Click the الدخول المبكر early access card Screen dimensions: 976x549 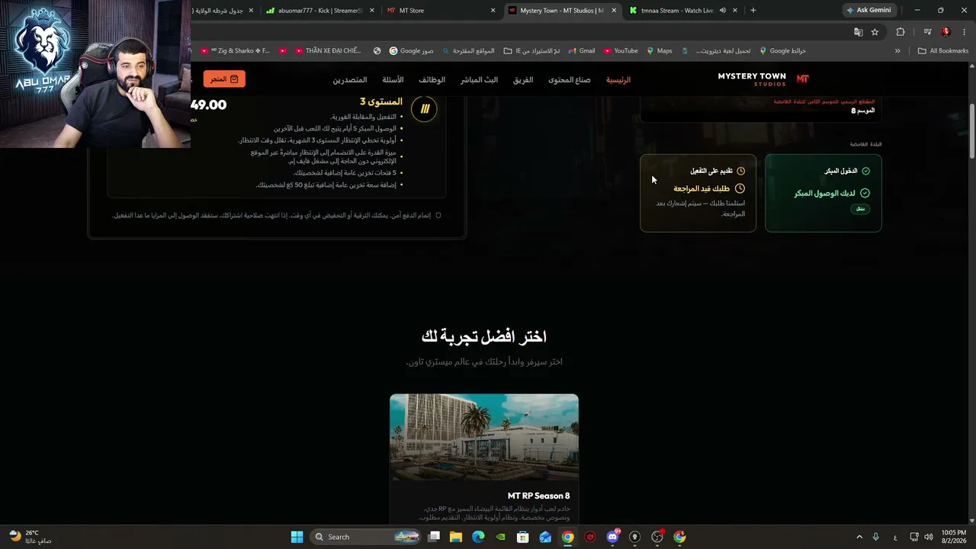[823, 193]
